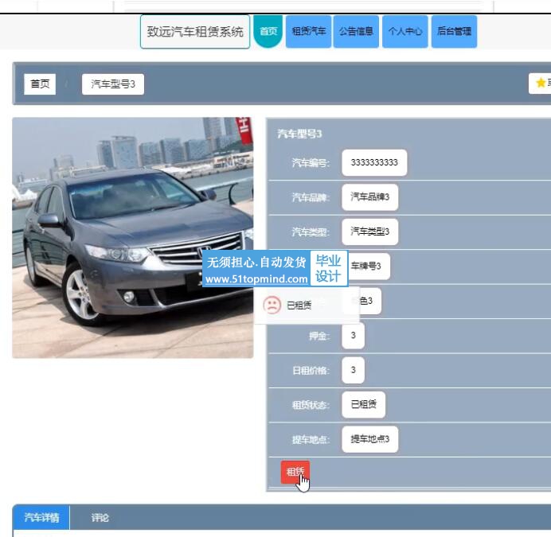Click the 汽车品牌3 value box
The image size is (551, 537).
369,197
